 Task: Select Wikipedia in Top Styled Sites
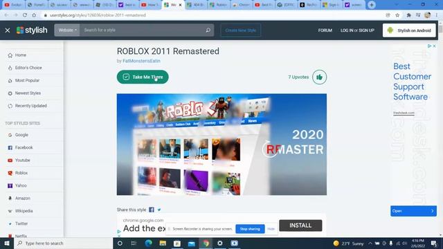(x=24, y=211)
